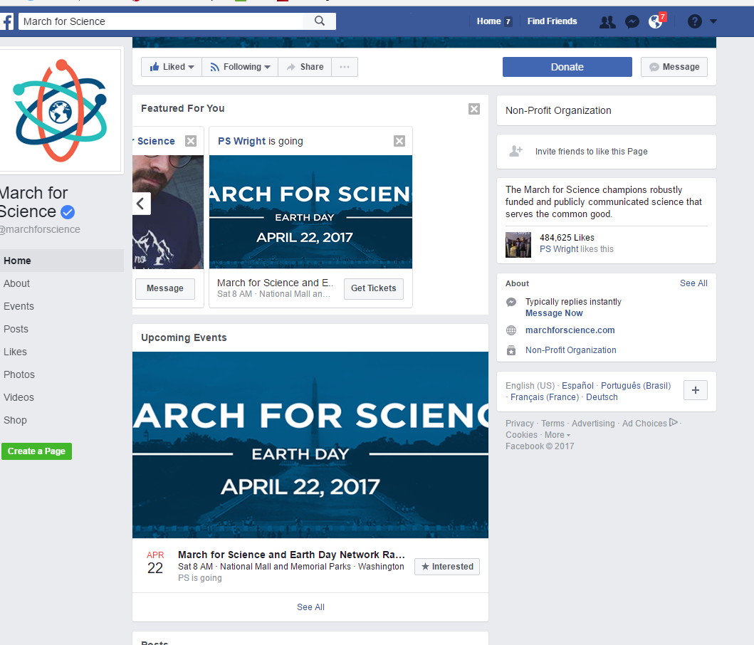This screenshot has width=754, height=645.
Task: Toggle Interested star button on event
Action: click(x=447, y=567)
